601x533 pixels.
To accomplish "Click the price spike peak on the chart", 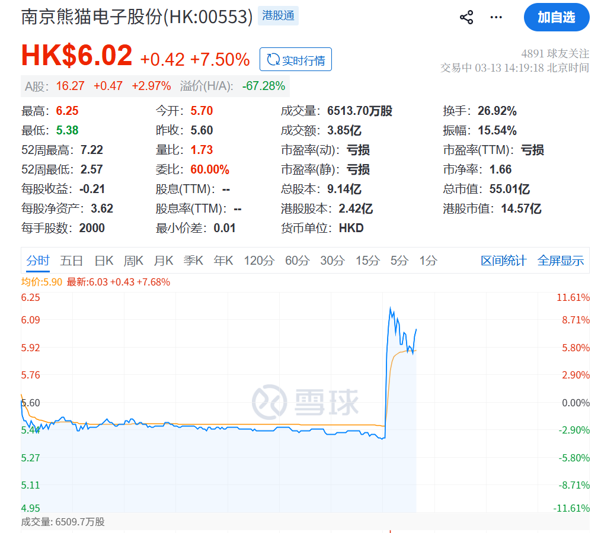I will pyautogui.click(x=390, y=307).
